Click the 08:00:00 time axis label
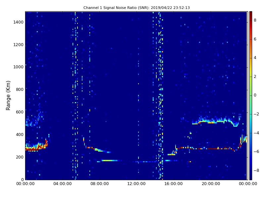This screenshot has height=199, width=265. click(100, 184)
